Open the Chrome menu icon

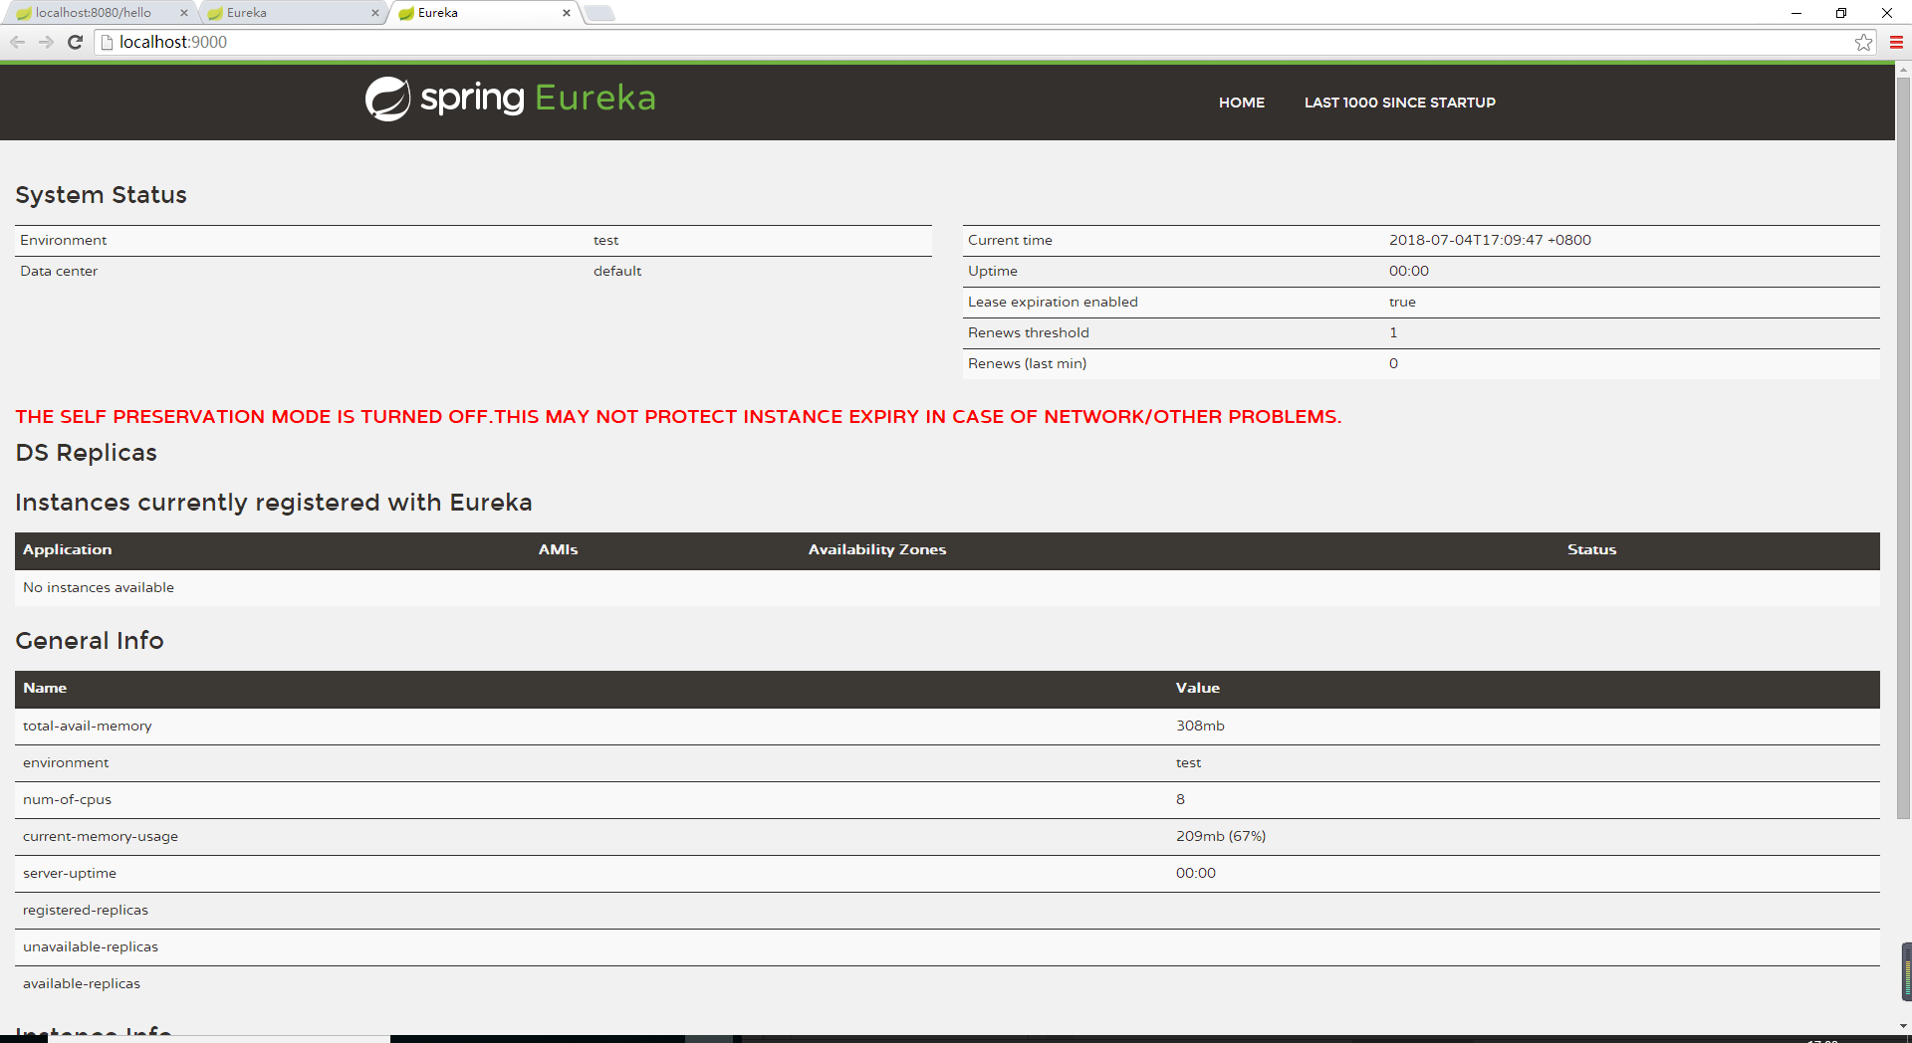pyautogui.click(x=1896, y=42)
